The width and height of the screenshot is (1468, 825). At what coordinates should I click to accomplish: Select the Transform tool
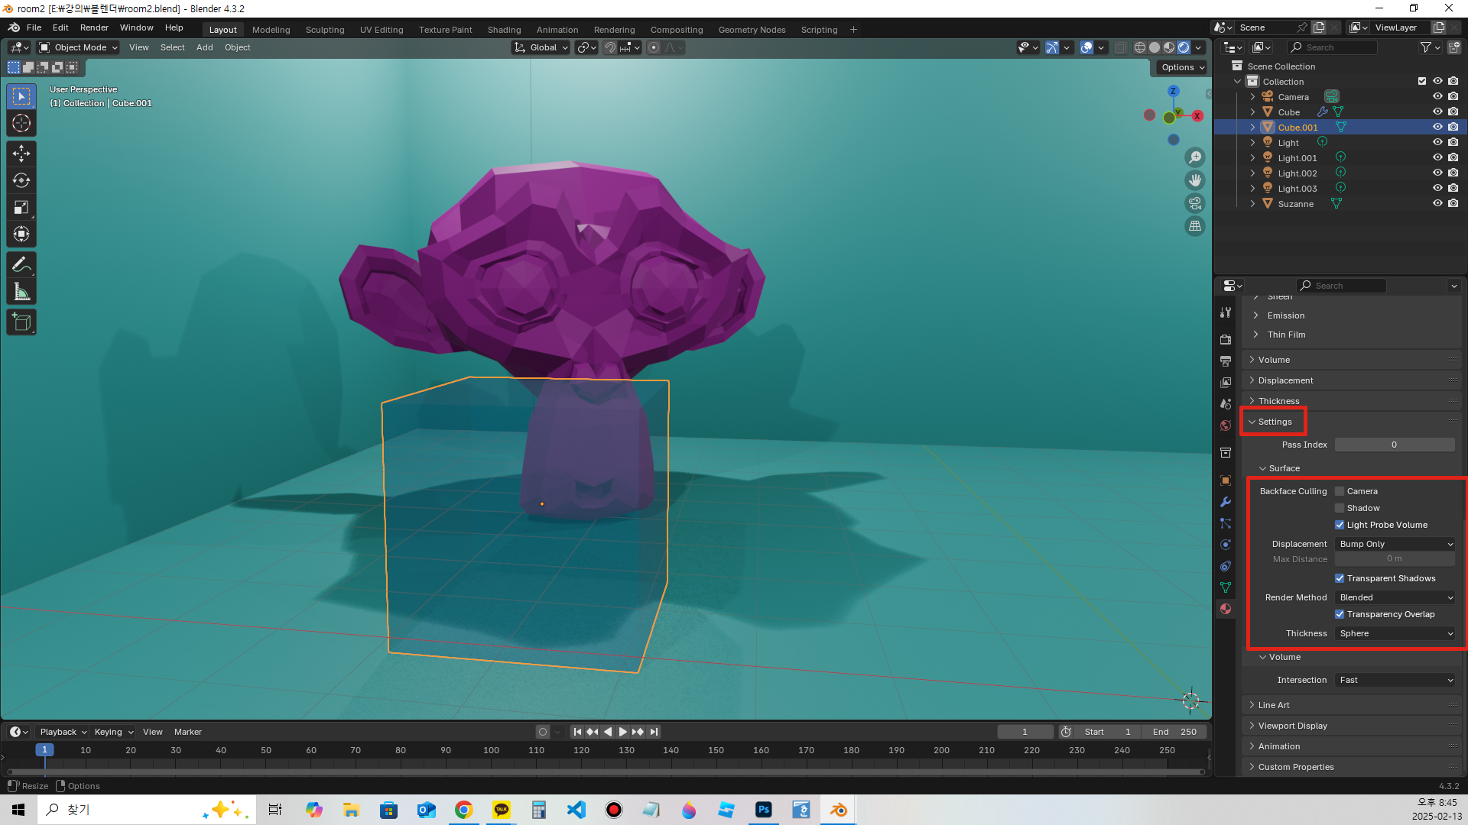point(21,234)
